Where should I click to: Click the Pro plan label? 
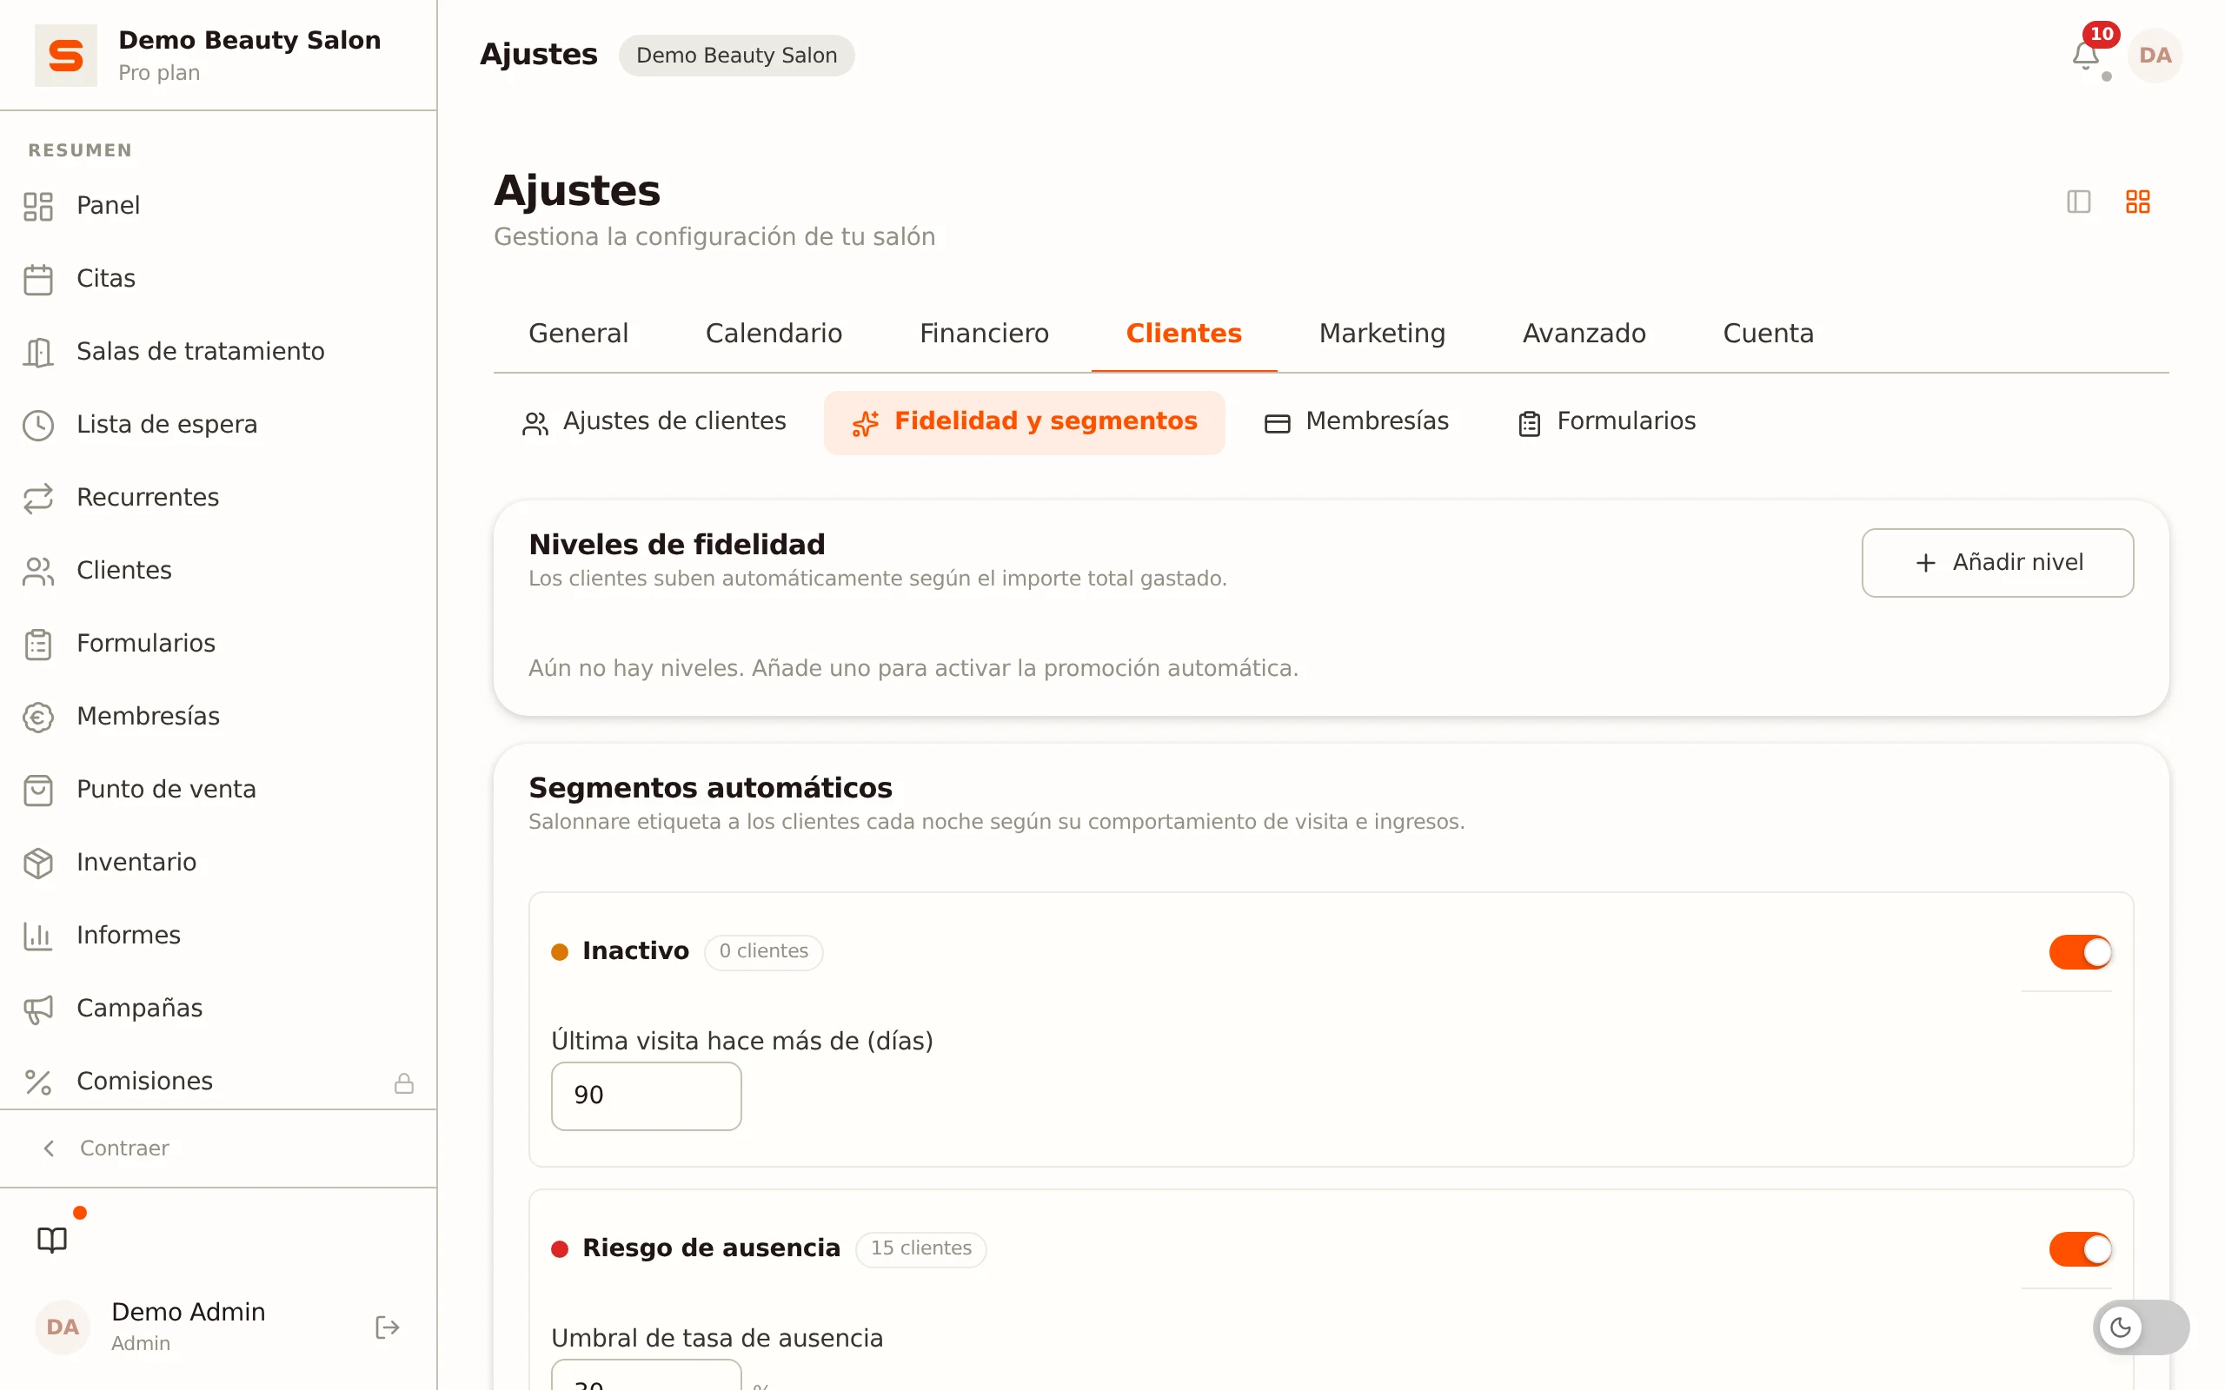tap(158, 73)
